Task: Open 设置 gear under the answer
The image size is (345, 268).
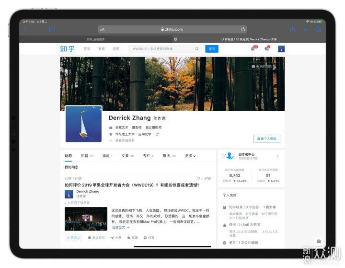Action: [x=149, y=238]
